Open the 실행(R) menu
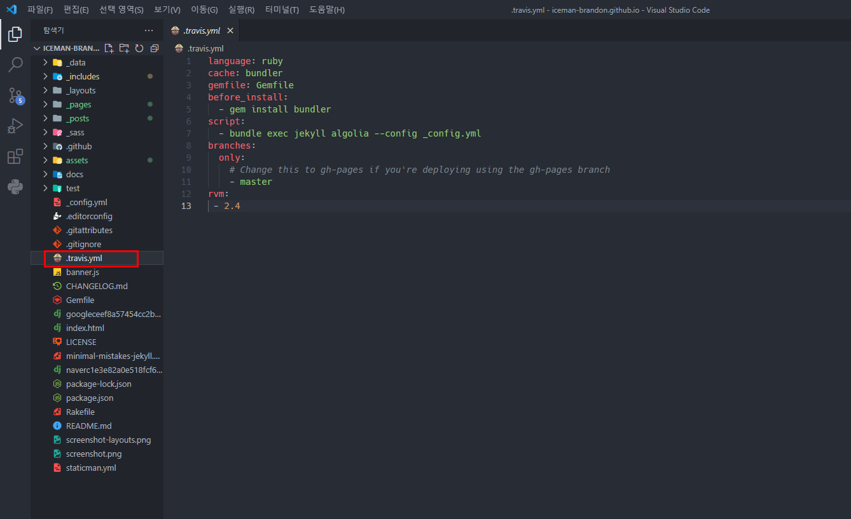 click(x=242, y=10)
